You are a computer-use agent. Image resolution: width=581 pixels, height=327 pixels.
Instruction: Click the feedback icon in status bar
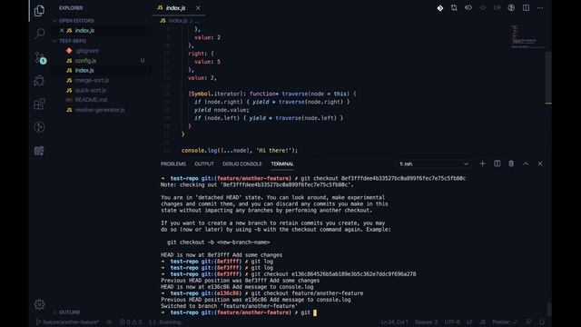pyautogui.click(x=528, y=322)
